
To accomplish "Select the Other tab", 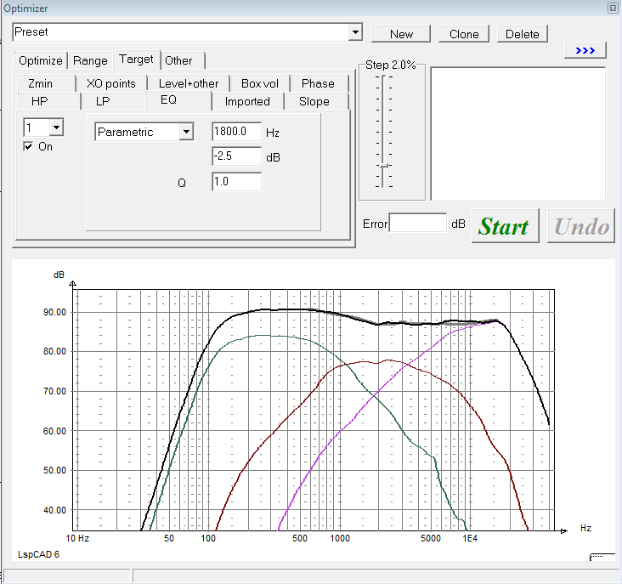I will coord(178,60).
